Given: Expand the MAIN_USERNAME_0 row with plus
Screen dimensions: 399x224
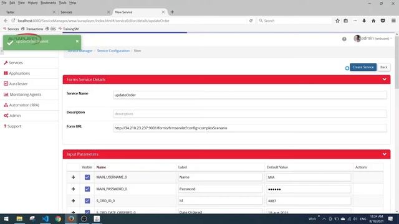Looking at the screenshot, I should tap(74, 177).
